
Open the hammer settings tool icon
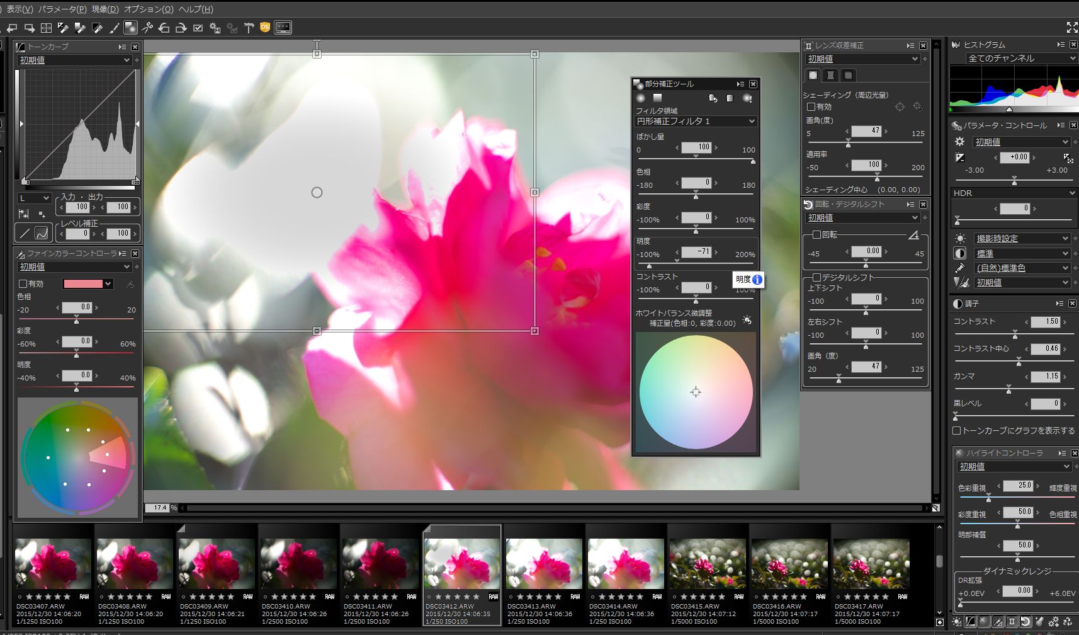point(249,28)
